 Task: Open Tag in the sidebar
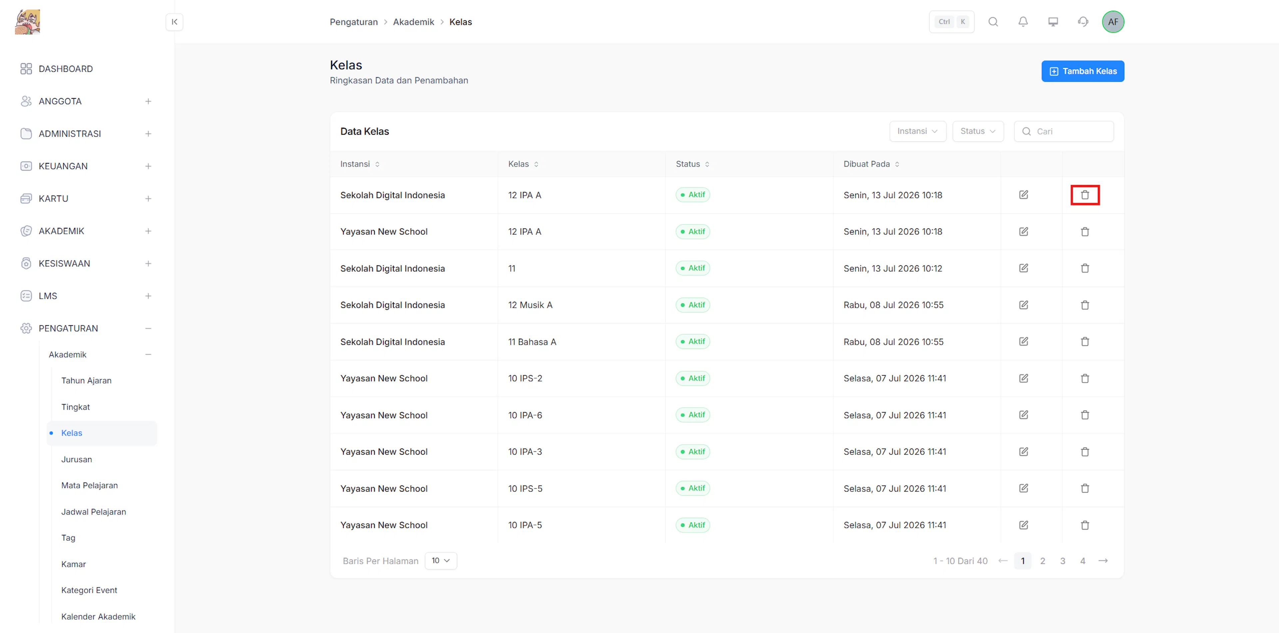point(68,538)
